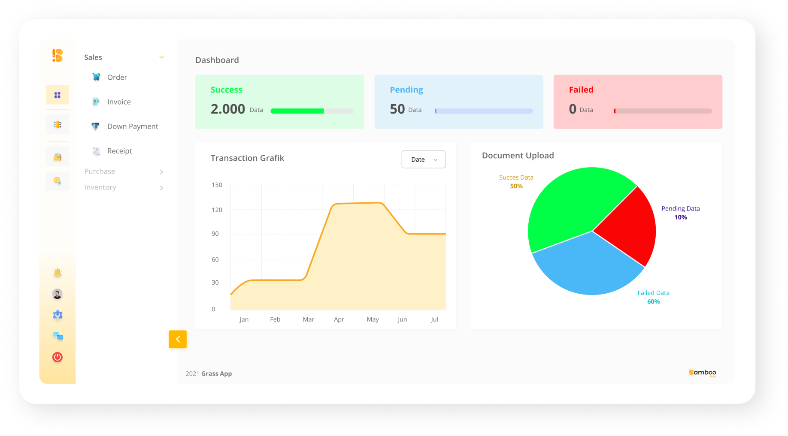Select Receipt under Sales
788x436 pixels.
pyautogui.click(x=119, y=151)
